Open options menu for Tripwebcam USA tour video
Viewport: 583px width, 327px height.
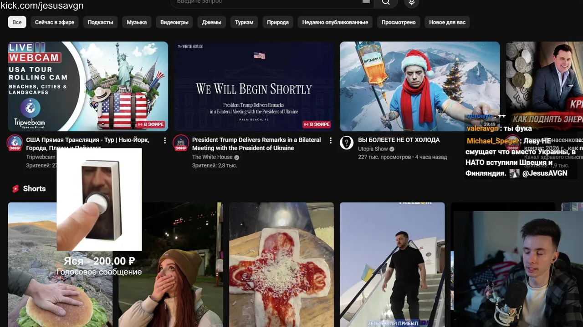165,140
